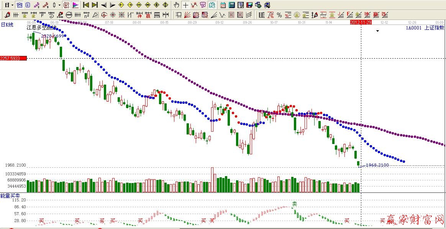Toggle the pink flag chart overlay button
Image resolution: width=446 pixels, height=229 pixels.
point(75,5)
